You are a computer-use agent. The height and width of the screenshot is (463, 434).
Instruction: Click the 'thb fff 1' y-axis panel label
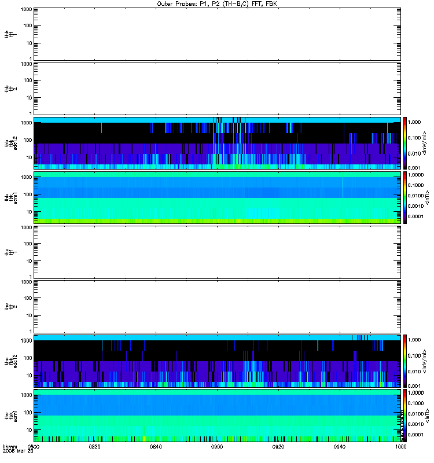tap(10, 34)
